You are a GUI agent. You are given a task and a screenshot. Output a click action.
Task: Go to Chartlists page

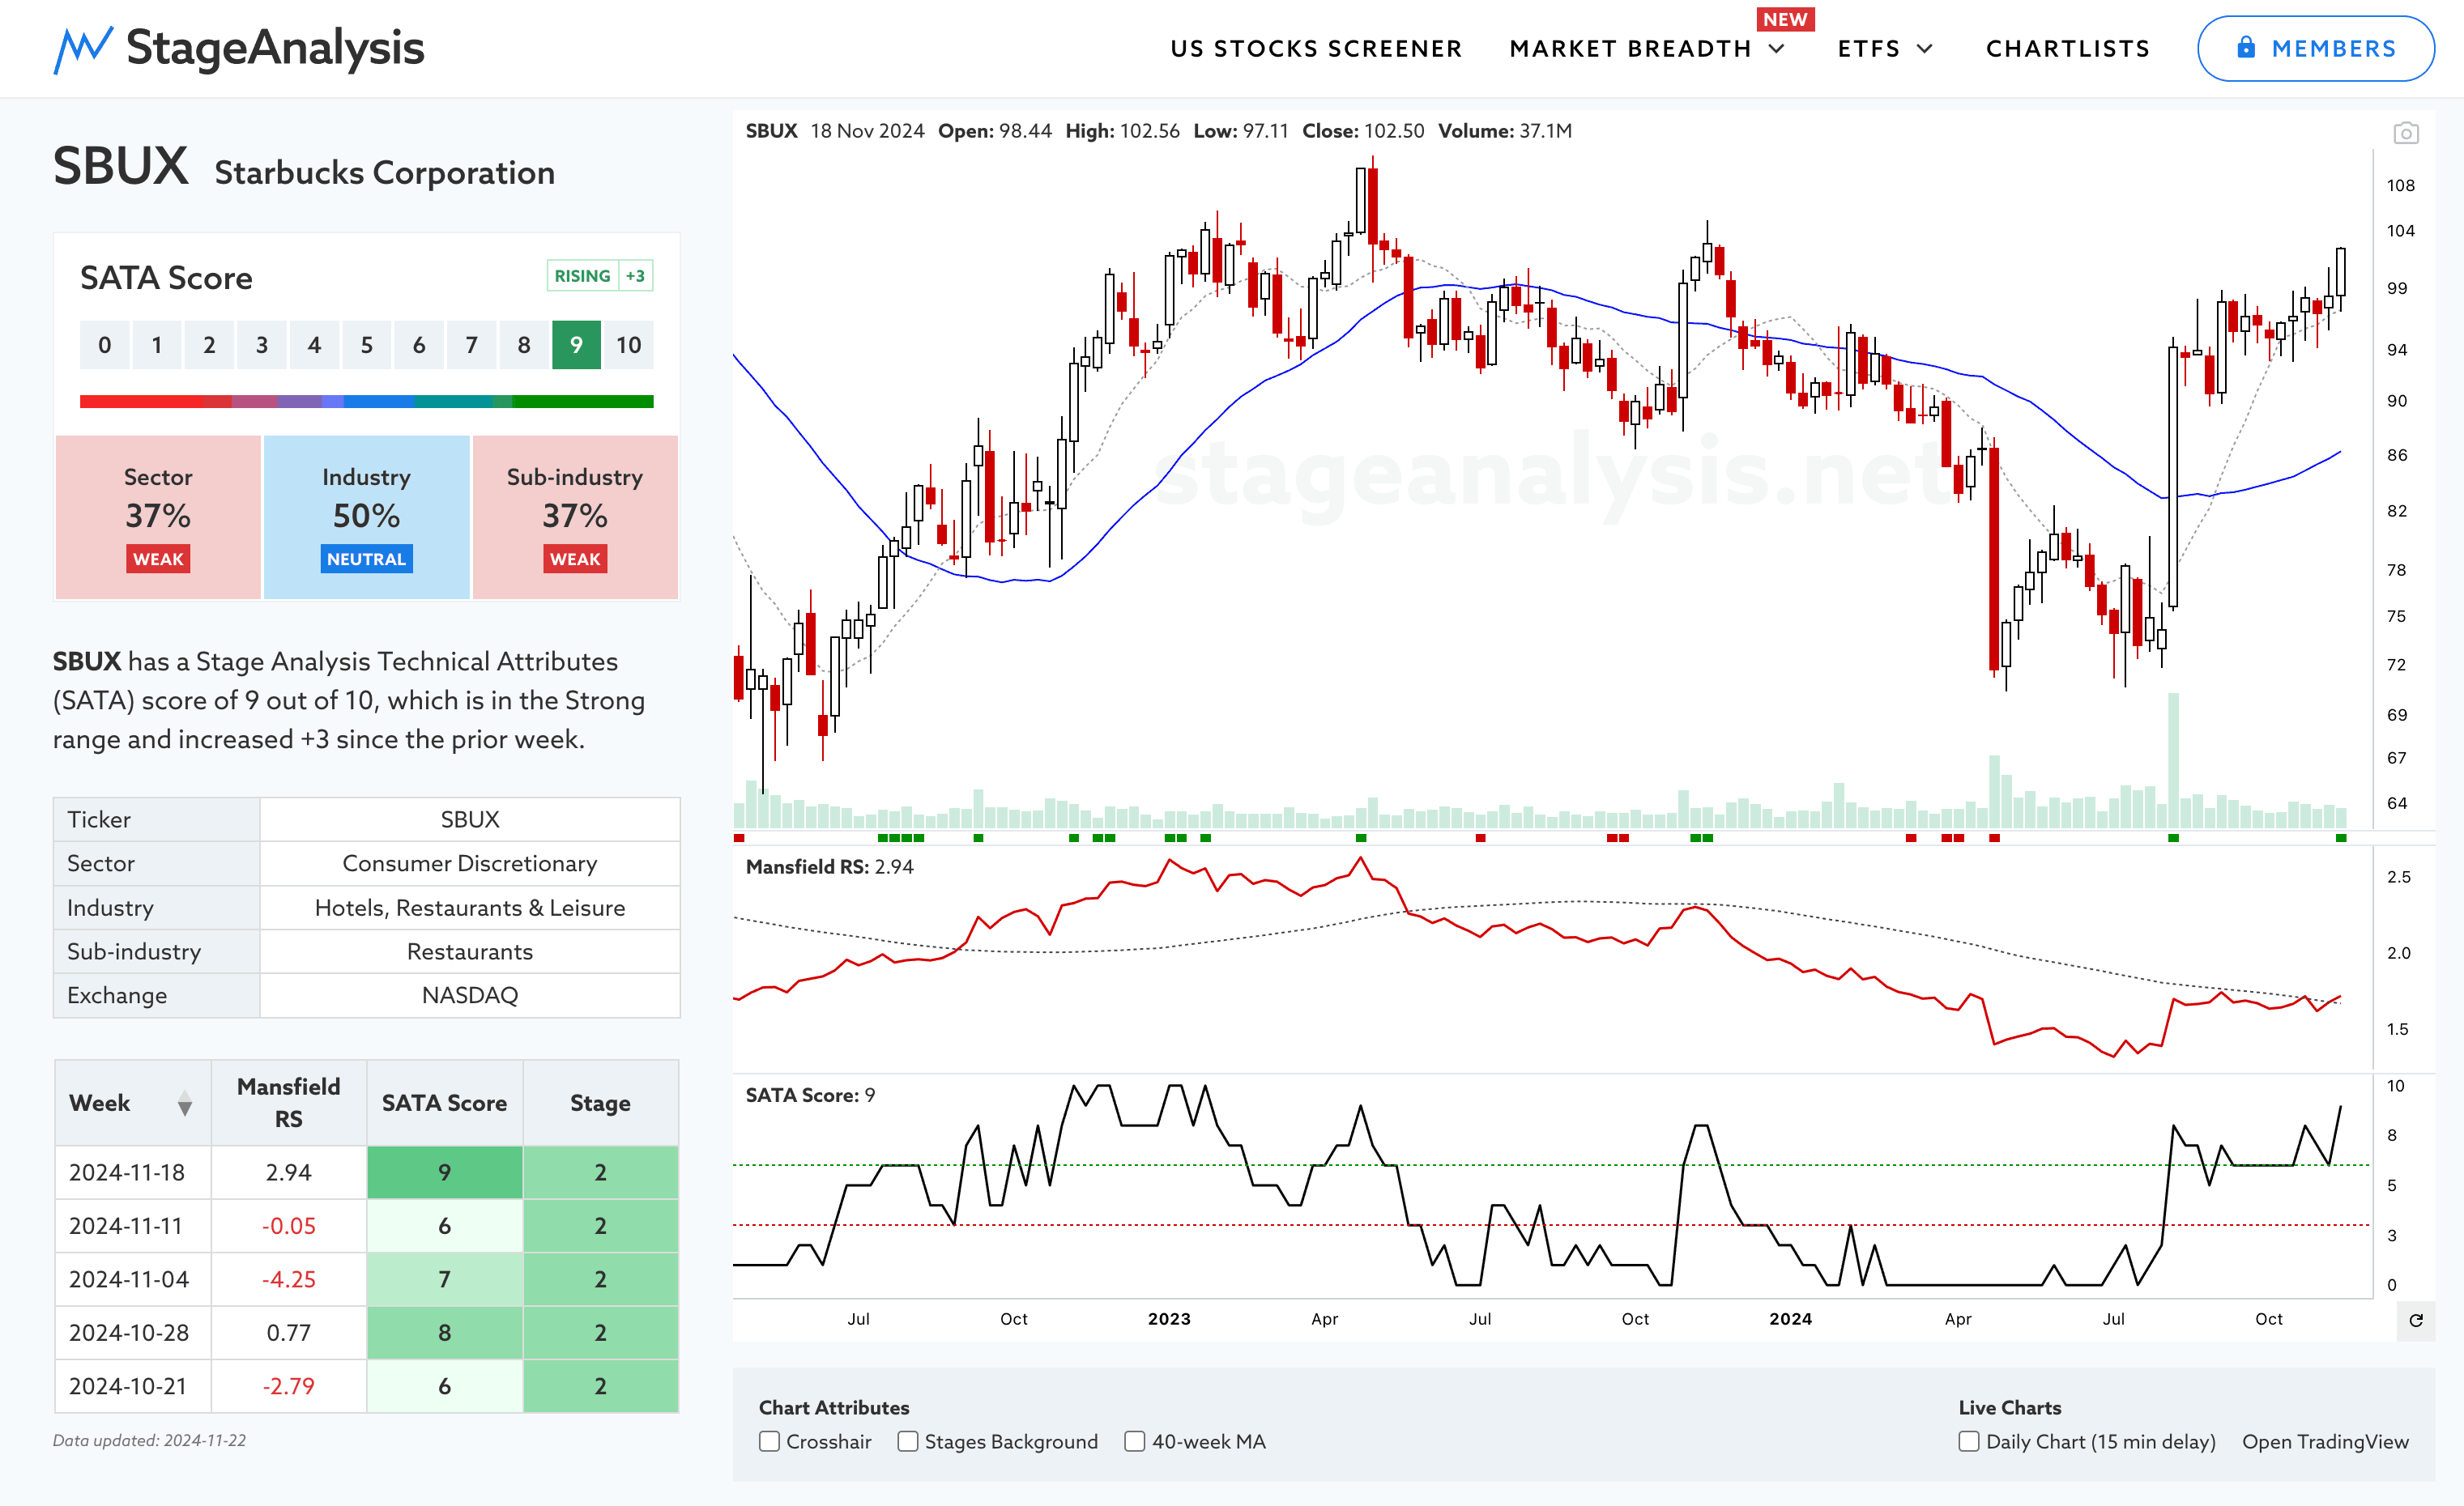click(2067, 49)
